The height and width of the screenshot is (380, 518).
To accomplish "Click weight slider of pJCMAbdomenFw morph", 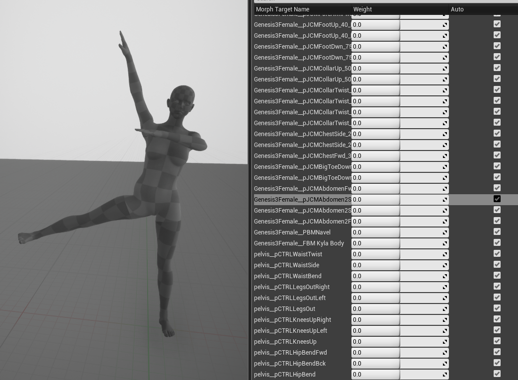I will [400, 189].
